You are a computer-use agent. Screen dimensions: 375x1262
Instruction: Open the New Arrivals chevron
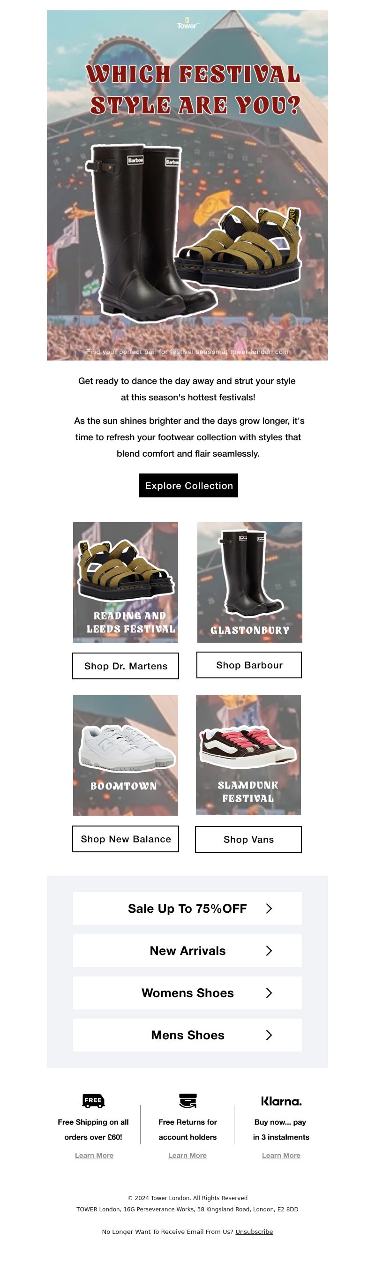click(269, 950)
